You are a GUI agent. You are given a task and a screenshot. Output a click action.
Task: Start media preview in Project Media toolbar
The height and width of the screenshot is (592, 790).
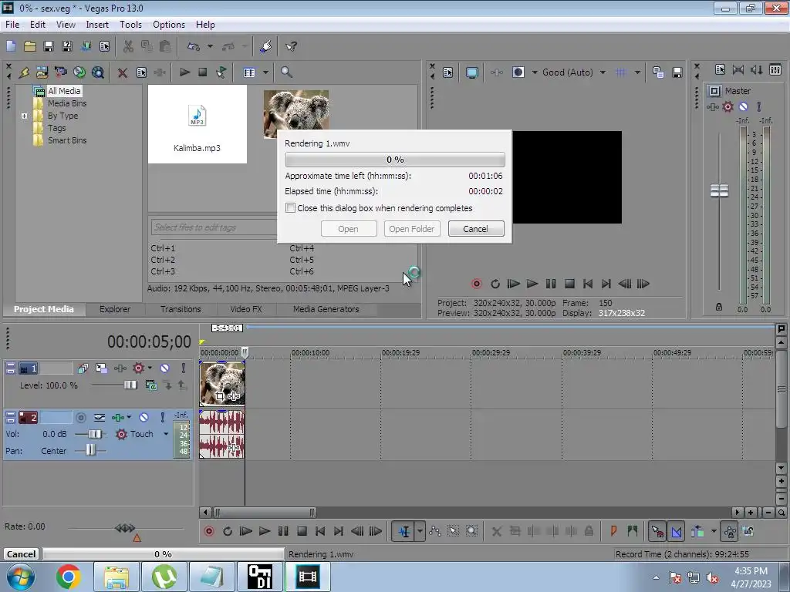pos(184,72)
